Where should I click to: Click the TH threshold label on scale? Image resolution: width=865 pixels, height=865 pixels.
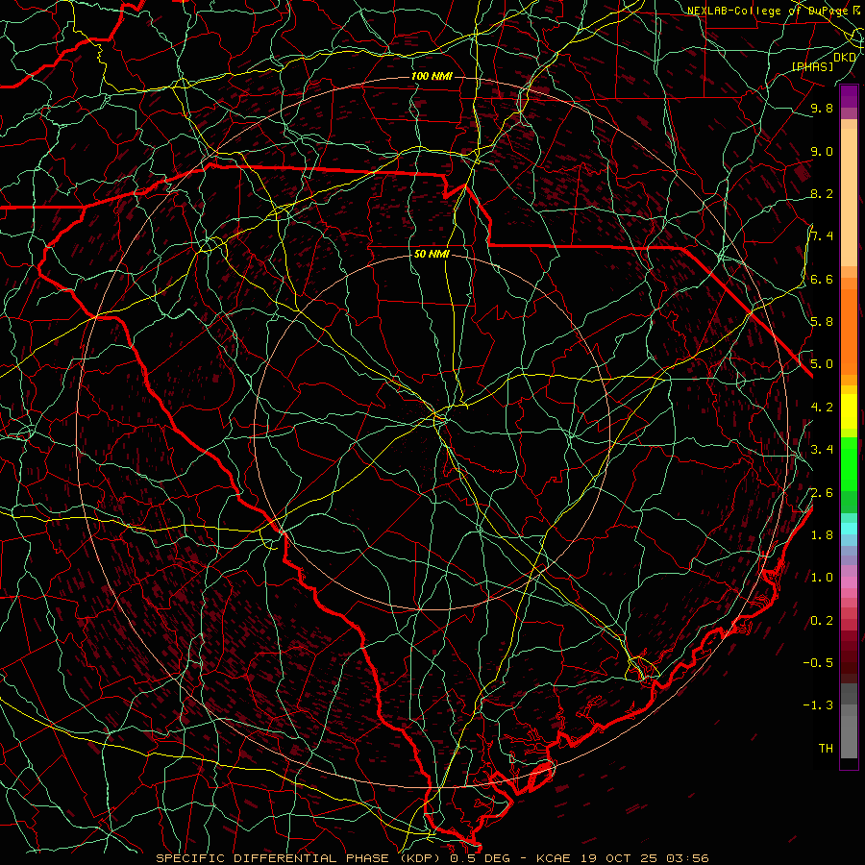coord(826,749)
